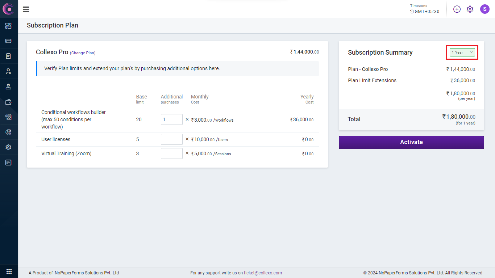The height and width of the screenshot is (278, 495).
Task: Click the Collexo logo
Action: [x=8, y=9]
